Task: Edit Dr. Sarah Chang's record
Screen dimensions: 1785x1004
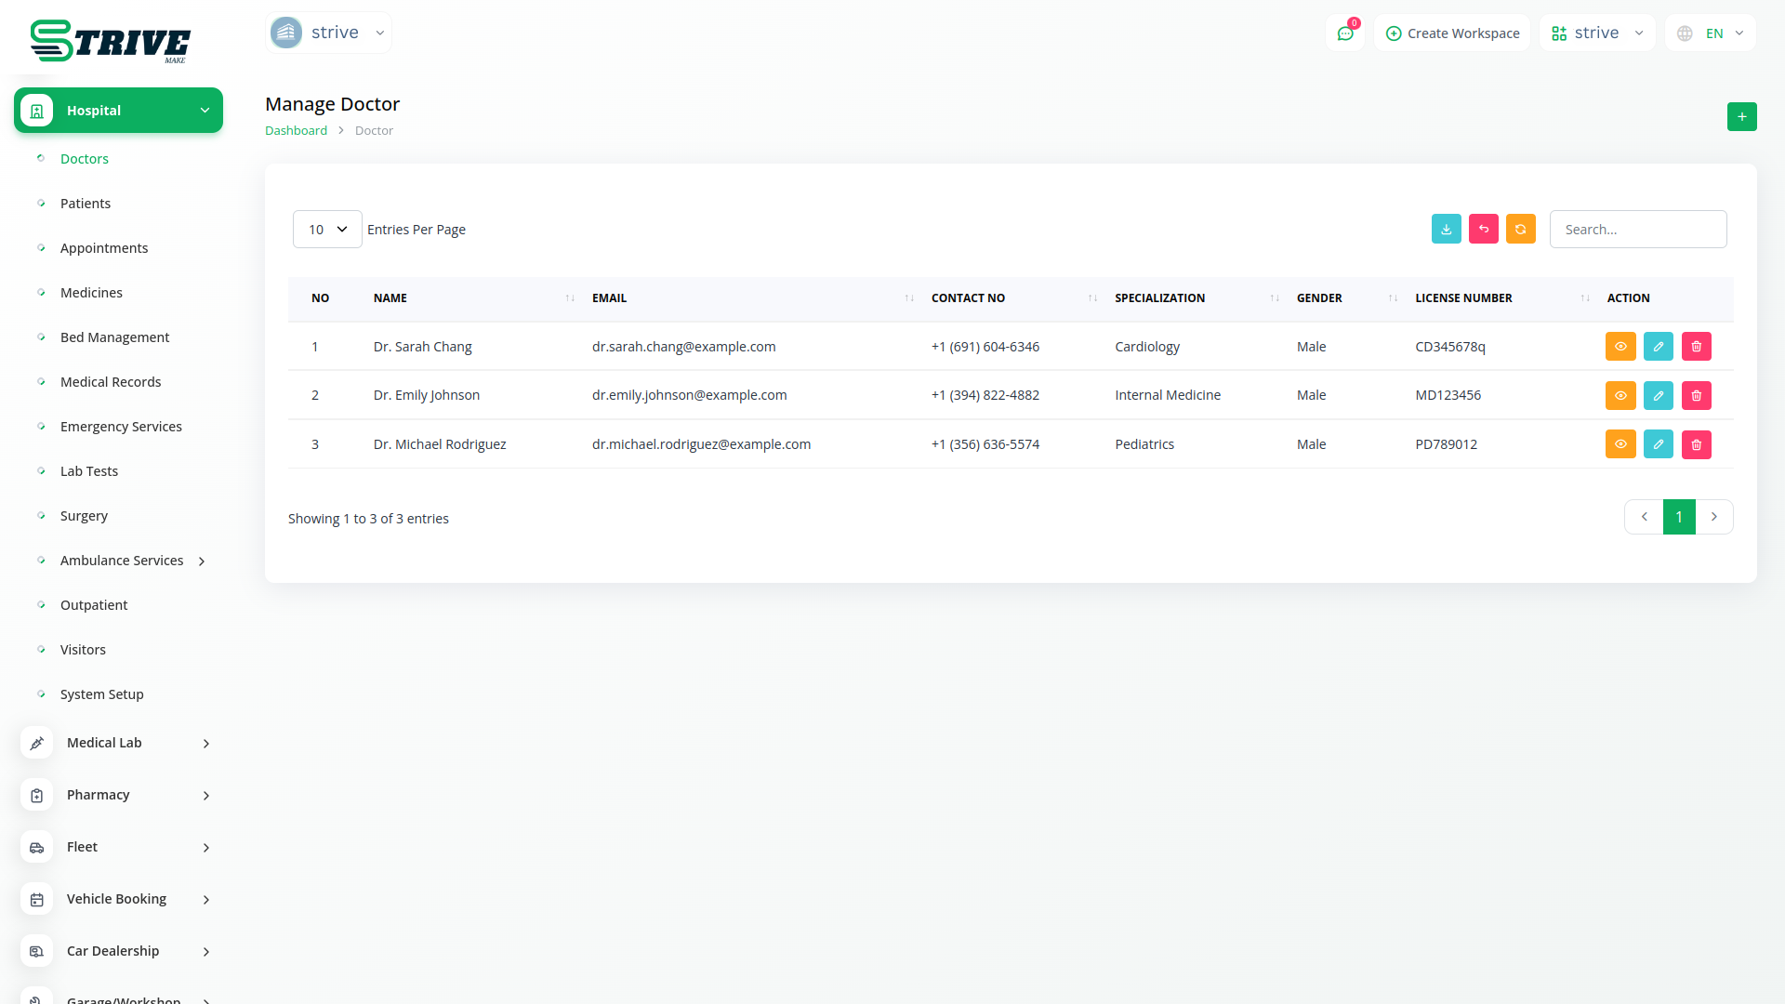Action: [1658, 347]
